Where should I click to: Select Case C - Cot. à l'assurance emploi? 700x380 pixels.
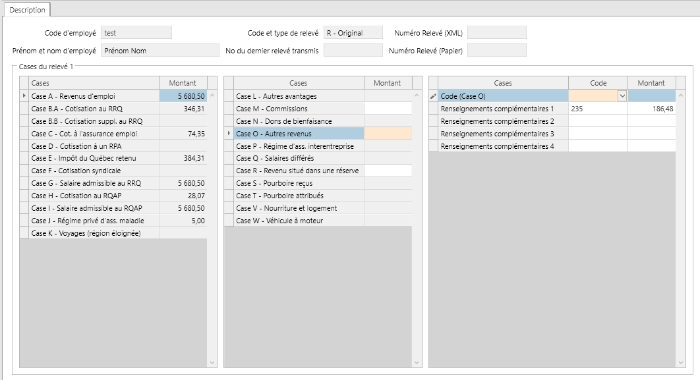(113, 133)
